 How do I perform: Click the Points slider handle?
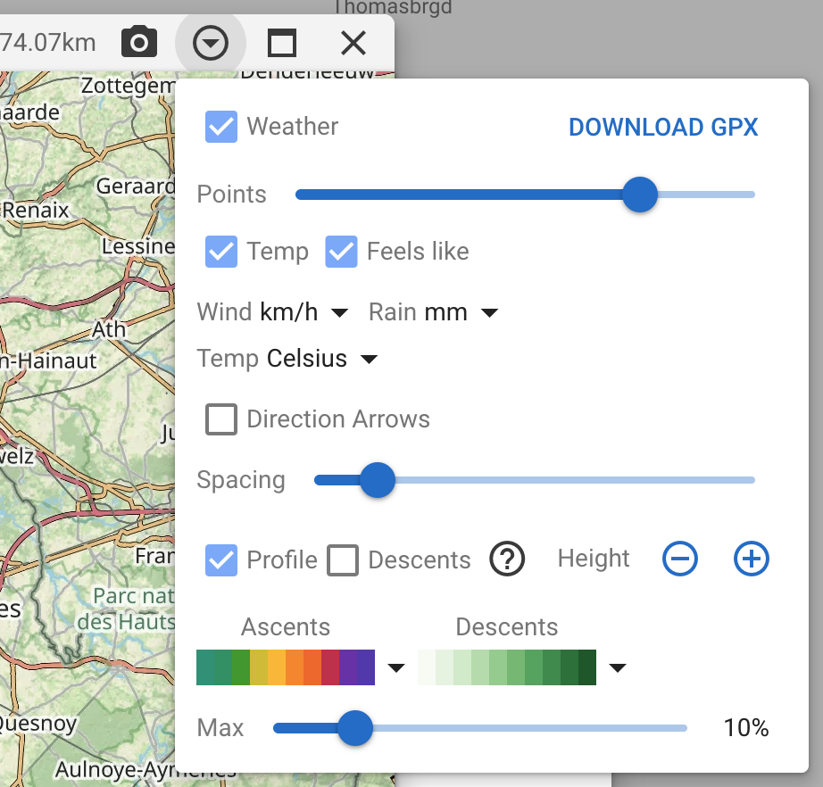click(639, 194)
